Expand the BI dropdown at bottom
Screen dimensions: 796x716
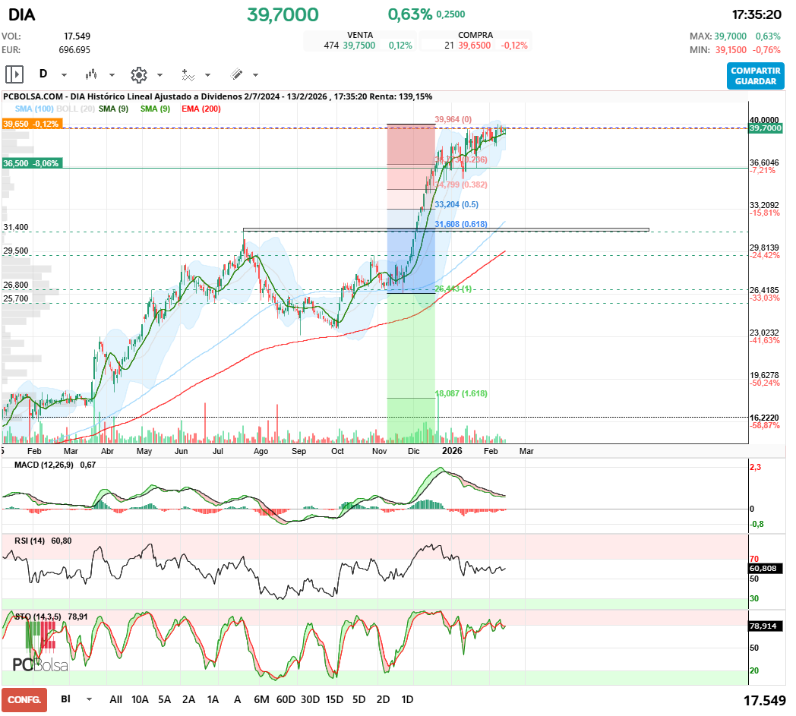point(90,699)
